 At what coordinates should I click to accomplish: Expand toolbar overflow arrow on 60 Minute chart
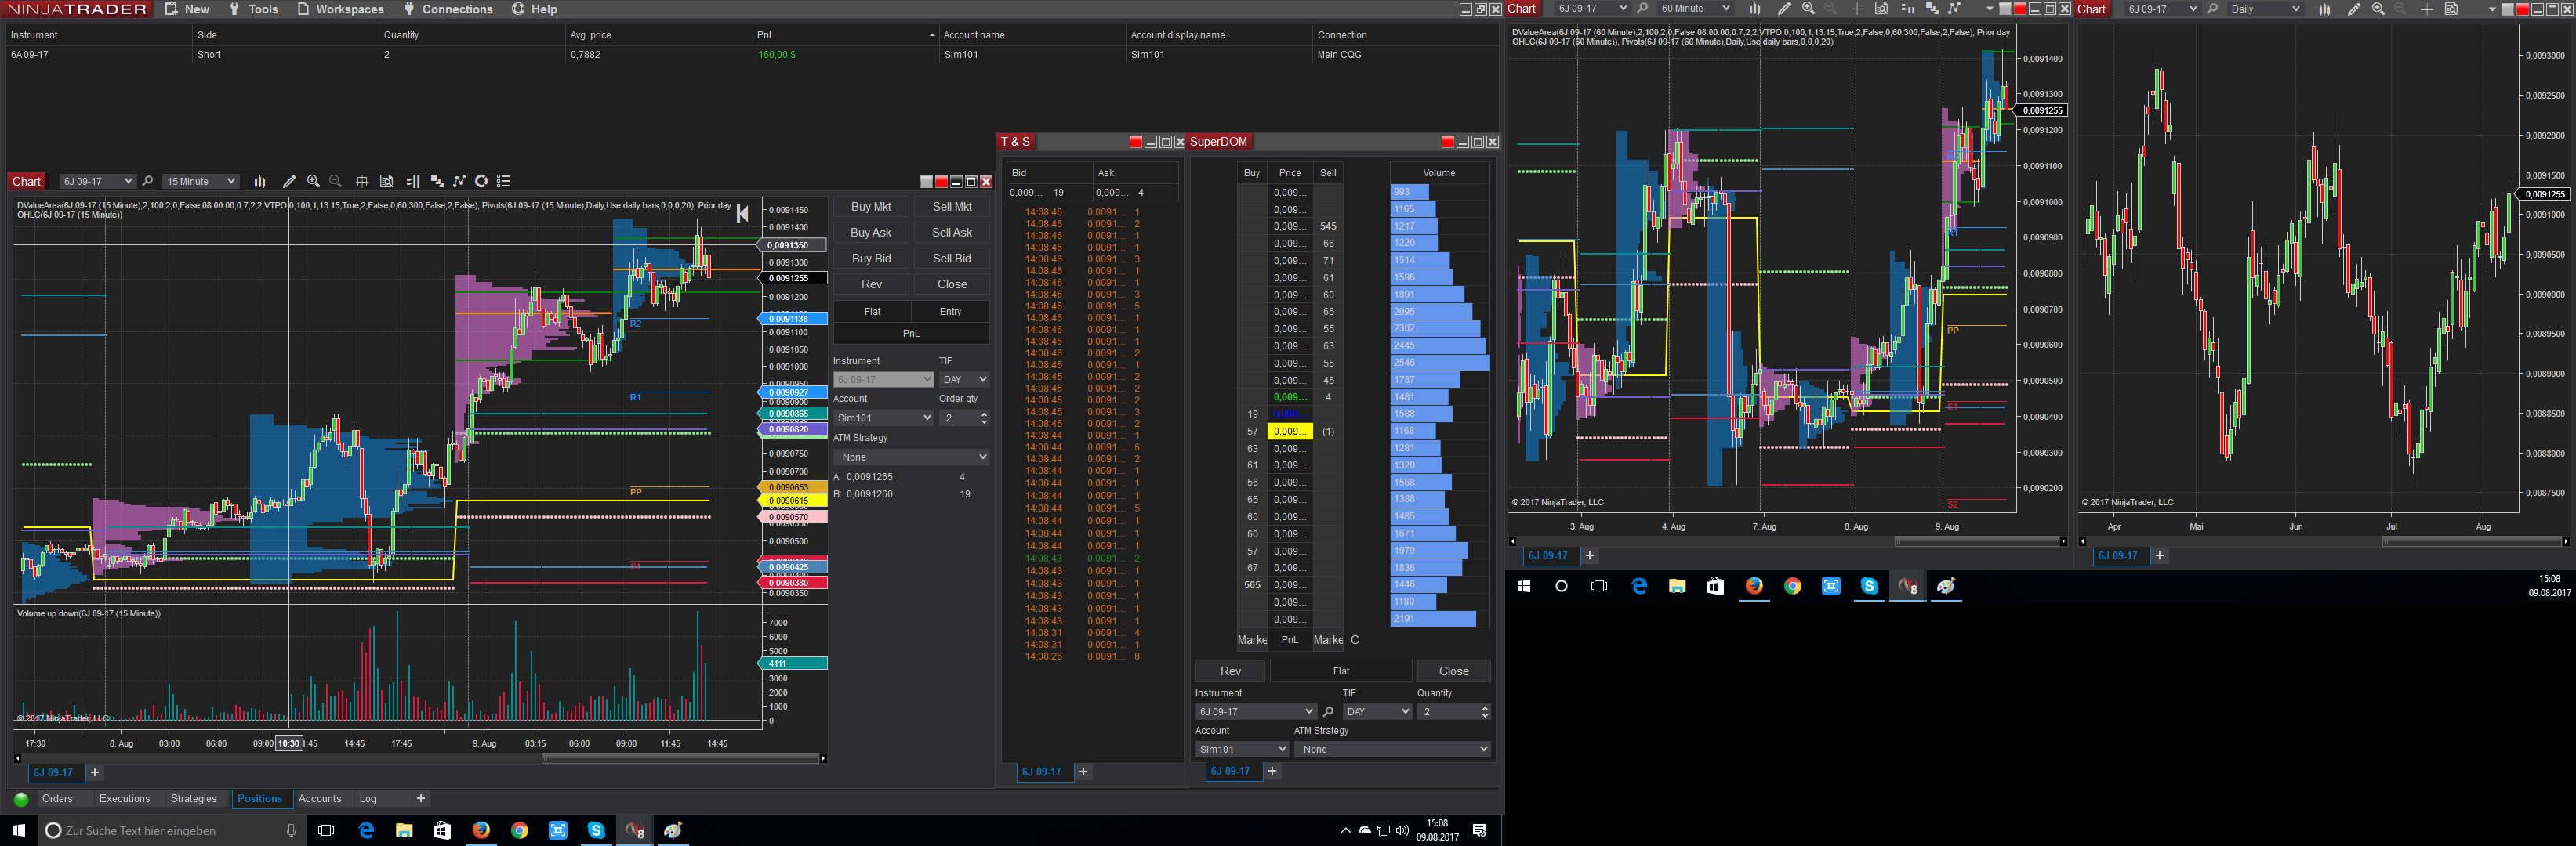pos(1990,9)
